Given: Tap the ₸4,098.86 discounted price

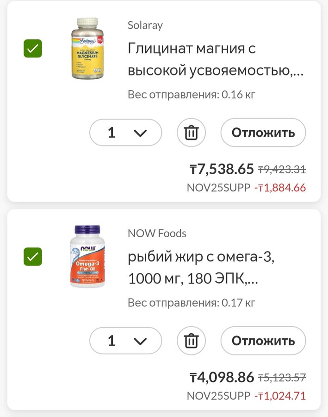Looking at the screenshot, I should (222, 377).
